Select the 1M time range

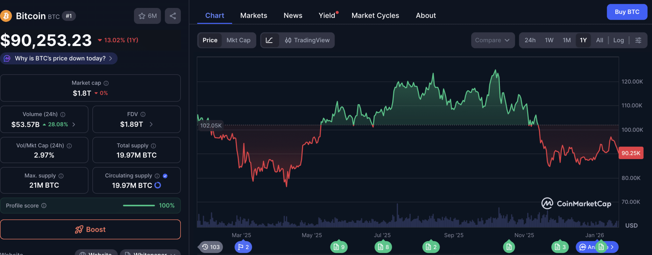(566, 40)
